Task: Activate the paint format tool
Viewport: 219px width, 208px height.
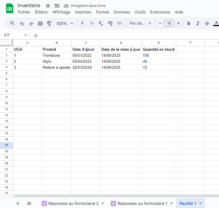Action: point(49,23)
